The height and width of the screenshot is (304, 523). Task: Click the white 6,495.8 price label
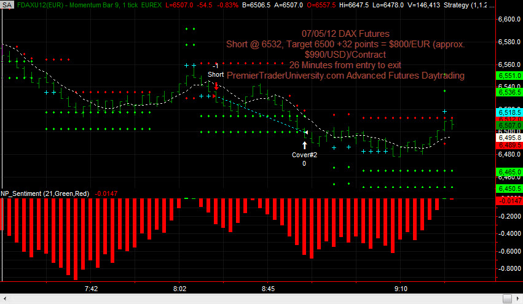(x=509, y=138)
